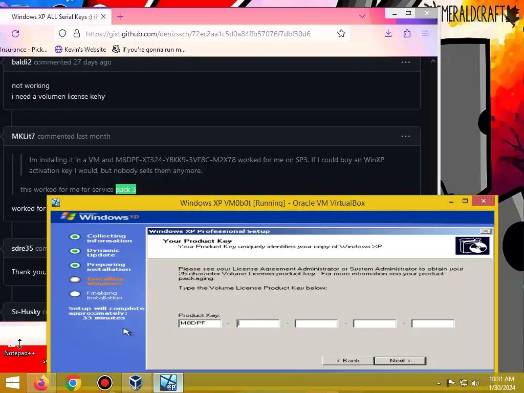Open Insurance - Pick... bookmark
The width and height of the screenshot is (524, 393).
[24, 50]
